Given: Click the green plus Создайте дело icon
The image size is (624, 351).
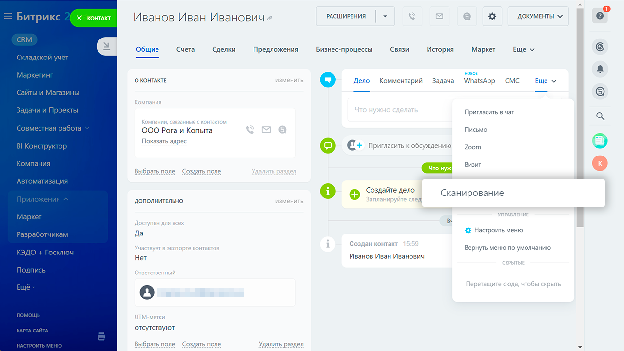Looking at the screenshot, I should coord(355,194).
